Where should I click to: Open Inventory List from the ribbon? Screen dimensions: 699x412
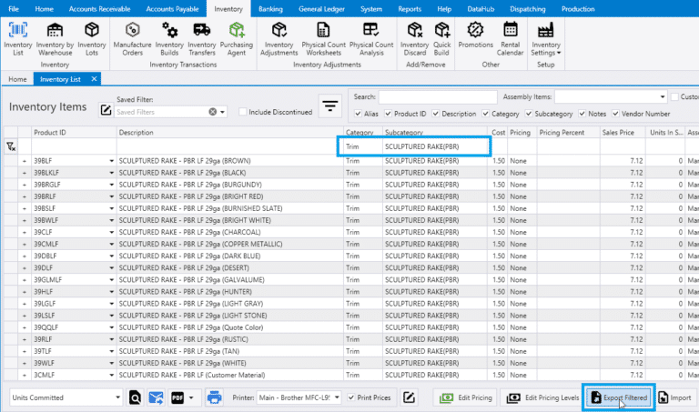(x=18, y=39)
